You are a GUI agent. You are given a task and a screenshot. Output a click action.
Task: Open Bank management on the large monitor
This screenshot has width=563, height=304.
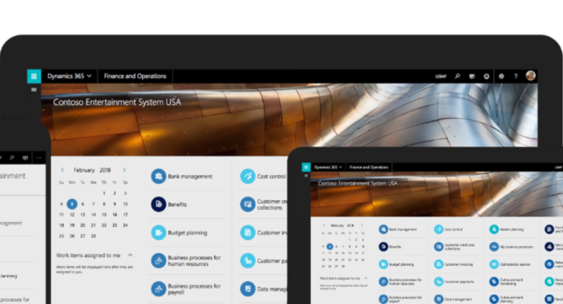(x=189, y=176)
